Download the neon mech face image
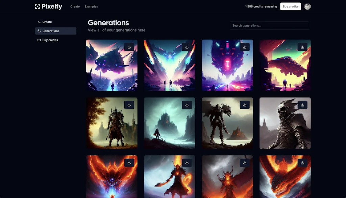The width and height of the screenshot is (346, 198). click(x=244, y=47)
